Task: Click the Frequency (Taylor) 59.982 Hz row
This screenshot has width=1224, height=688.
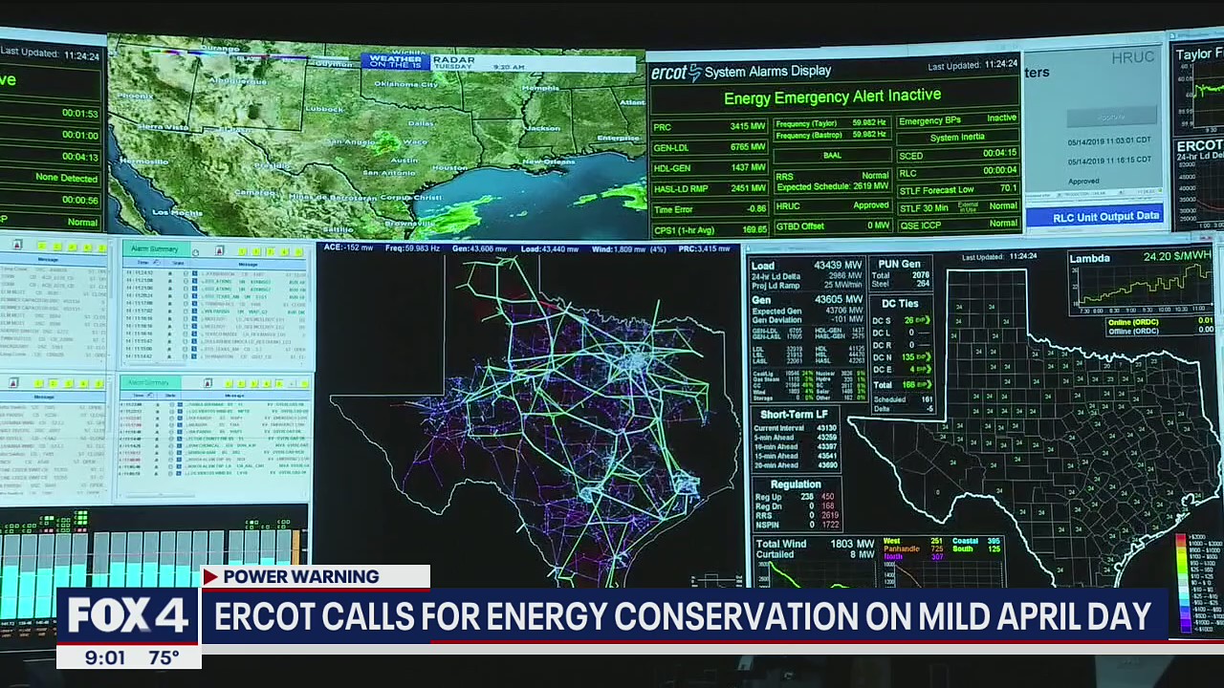Action: point(833,123)
